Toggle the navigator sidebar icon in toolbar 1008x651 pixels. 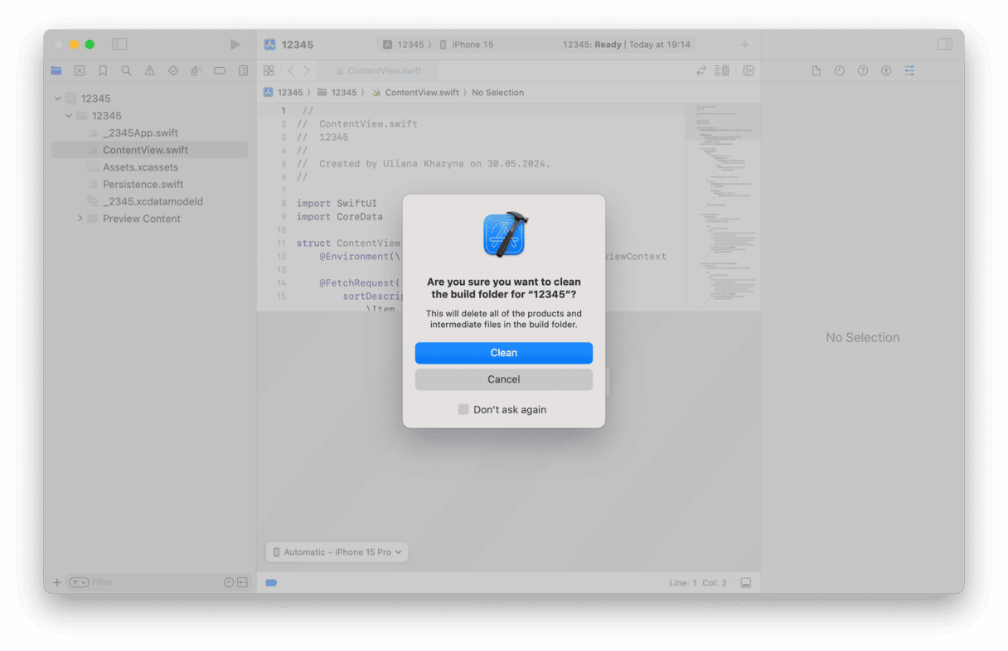pyautogui.click(x=119, y=44)
